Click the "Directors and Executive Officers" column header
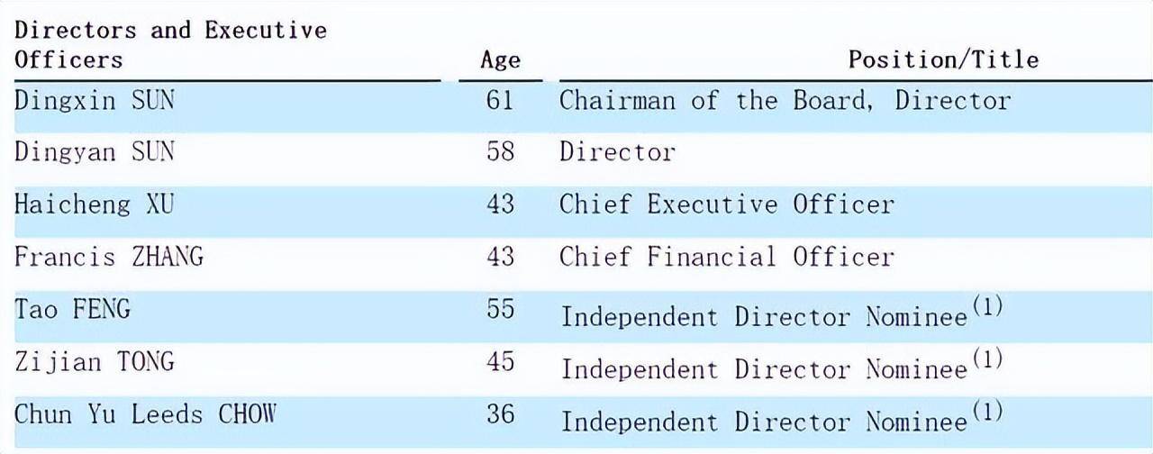This screenshot has height=454, width=1153. (x=170, y=44)
